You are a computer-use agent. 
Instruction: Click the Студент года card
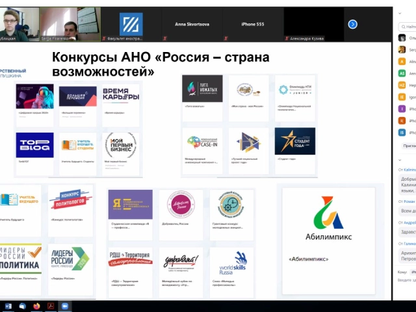click(x=295, y=151)
